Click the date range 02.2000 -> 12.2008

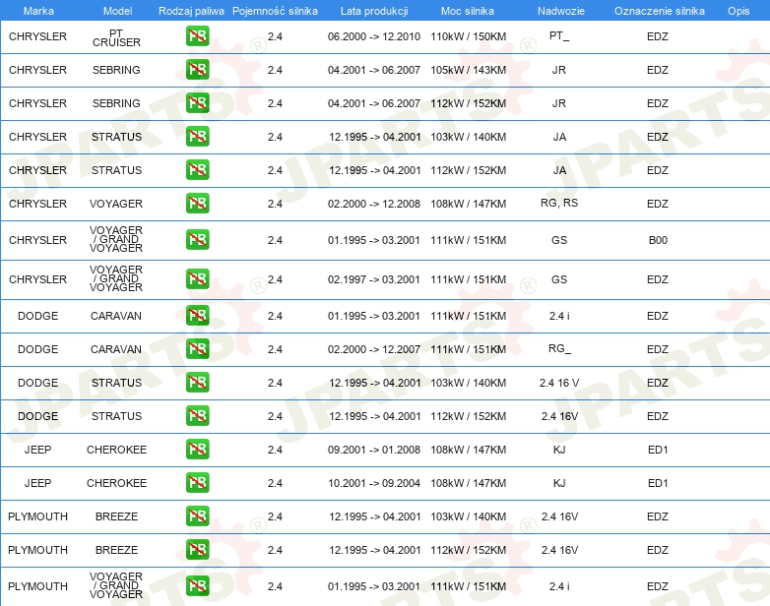click(374, 204)
